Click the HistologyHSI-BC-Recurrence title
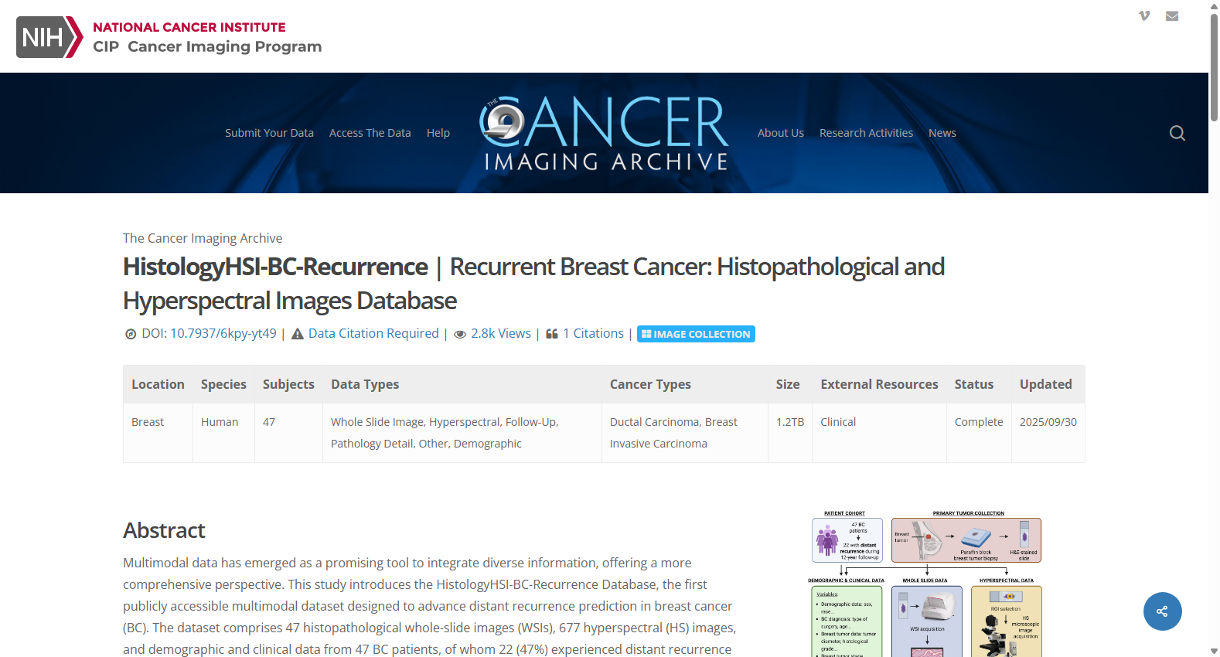The height and width of the screenshot is (657, 1220). [275, 267]
